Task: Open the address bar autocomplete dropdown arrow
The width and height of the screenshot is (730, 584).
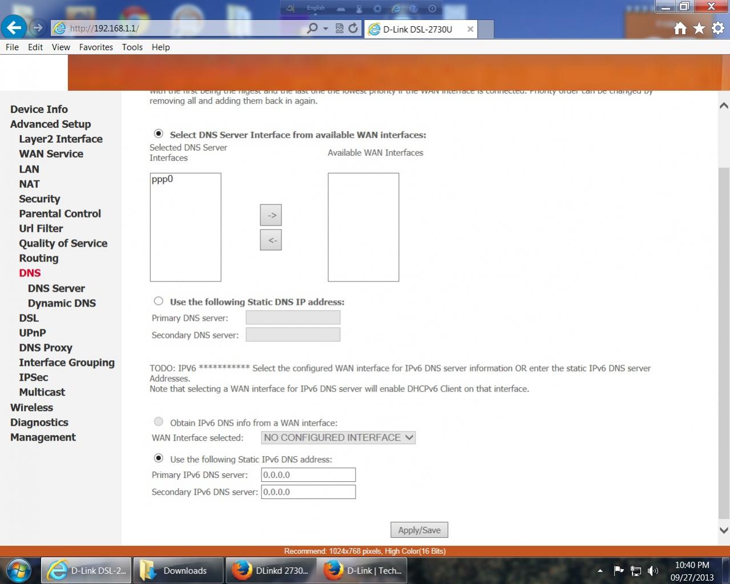Action: point(326,29)
